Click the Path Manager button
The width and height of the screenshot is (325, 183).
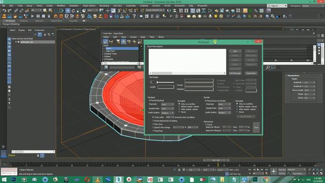tap(235, 73)
